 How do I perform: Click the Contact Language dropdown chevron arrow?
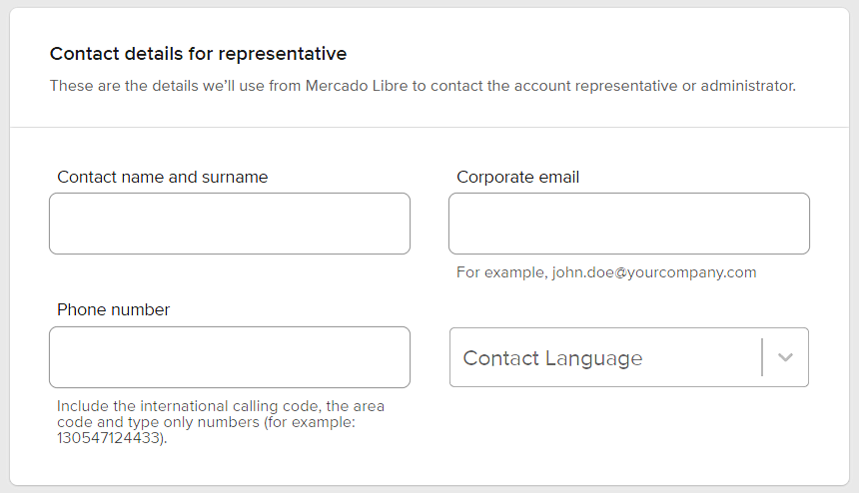(785, 357)
